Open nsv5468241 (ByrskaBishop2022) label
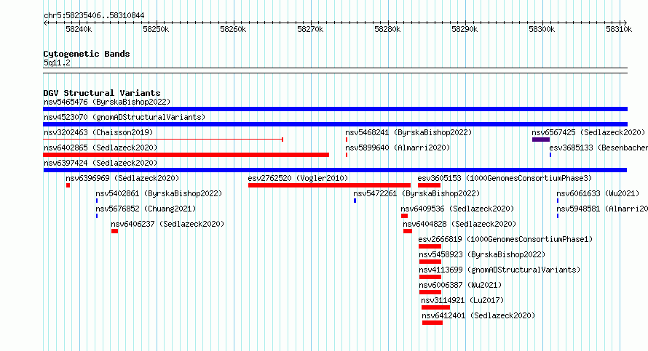The width and height of the screenshot is (648, 351). 408,132
